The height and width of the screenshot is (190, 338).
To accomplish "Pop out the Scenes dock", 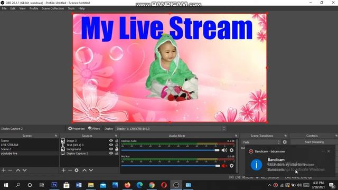I will pyautogui.click(x=56, y=136).
